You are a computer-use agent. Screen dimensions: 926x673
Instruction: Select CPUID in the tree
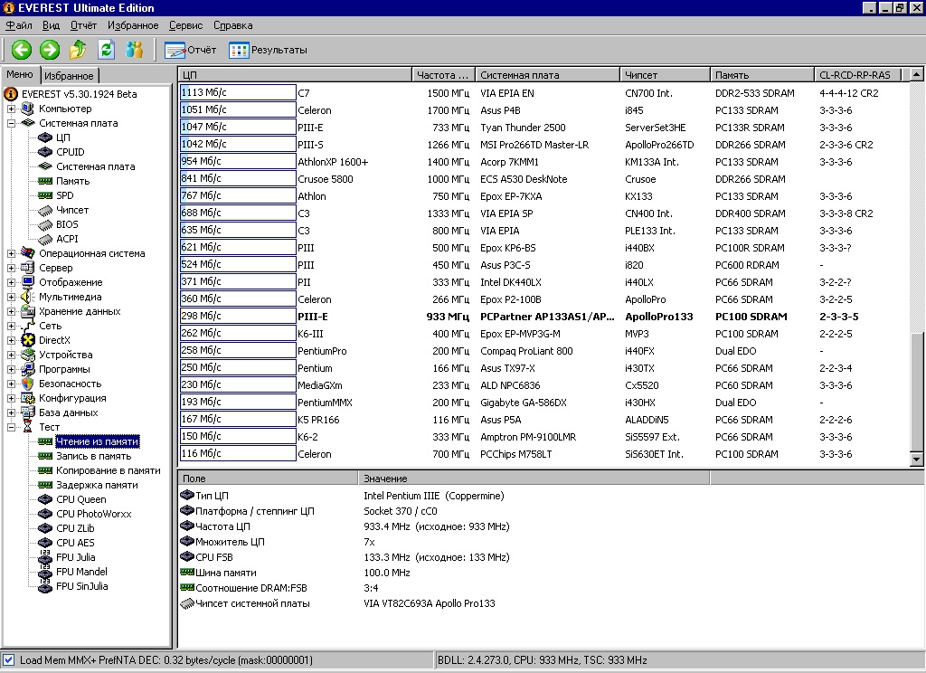(x=70, y=152)
